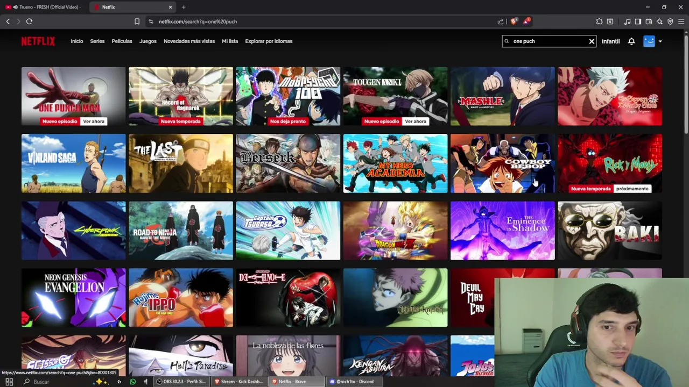This screenshot has height=387, width=689.
Task: Open the browser extensions puzzle icon
Action: click(599, 21)
